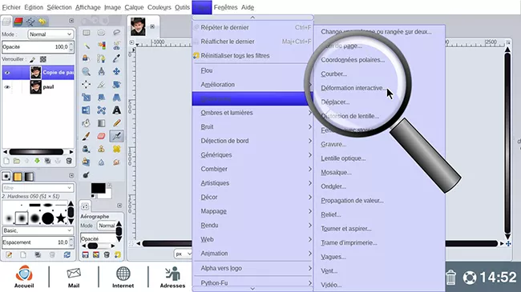Expand the 'Ombres et lumières' submenu
Image resolution: width=521 pixels, height=292 pixels.
[252, 113]
